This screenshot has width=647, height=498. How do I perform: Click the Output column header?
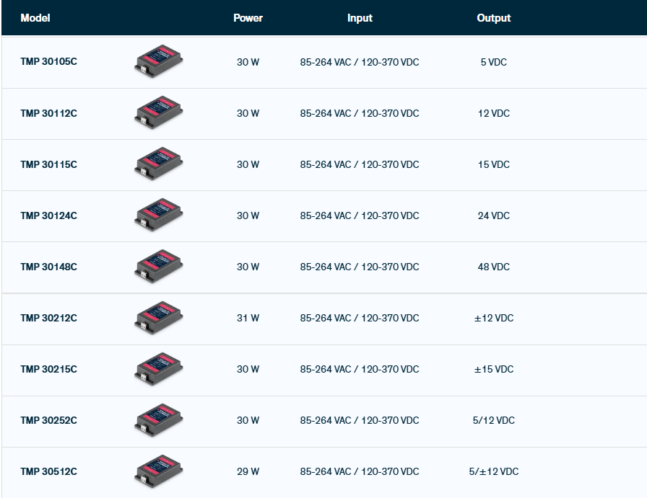coord(493,18)
